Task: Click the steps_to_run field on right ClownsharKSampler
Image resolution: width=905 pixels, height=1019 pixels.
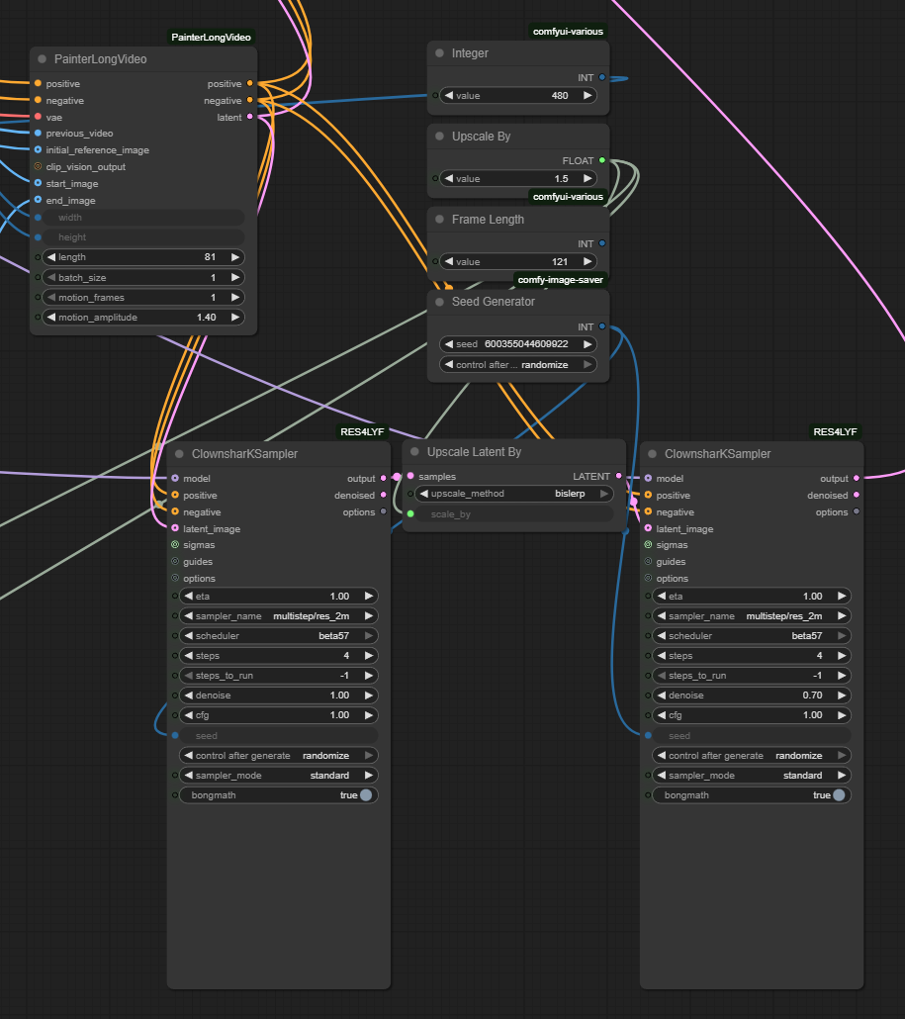Action: (x=752, y=676)
